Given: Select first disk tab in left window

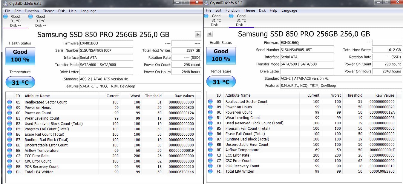Looking at the screenshot, I should click(15, 21).
